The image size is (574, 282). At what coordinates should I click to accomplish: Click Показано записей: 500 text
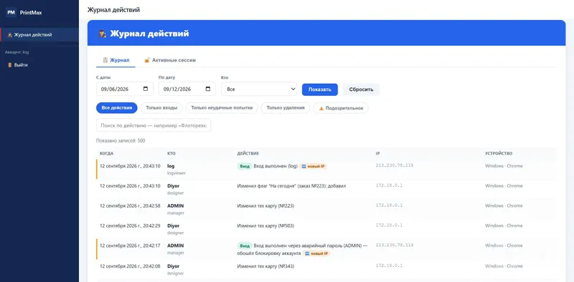(121, 140)
